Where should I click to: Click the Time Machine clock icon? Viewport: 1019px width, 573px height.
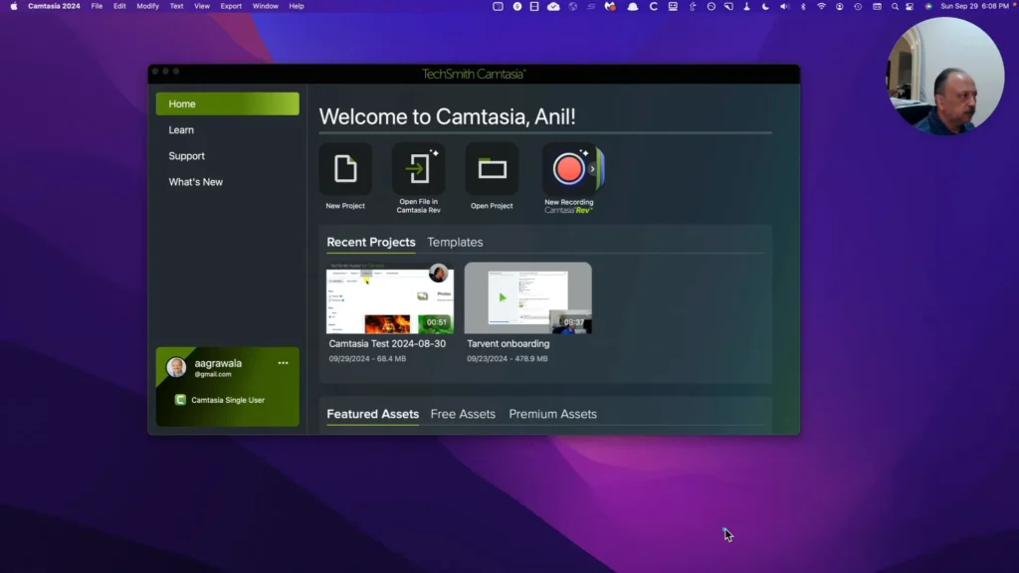858,6
